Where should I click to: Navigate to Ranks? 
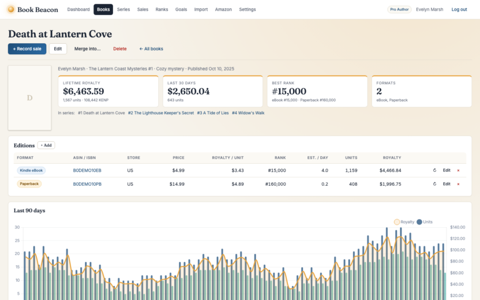pos(162,9)
